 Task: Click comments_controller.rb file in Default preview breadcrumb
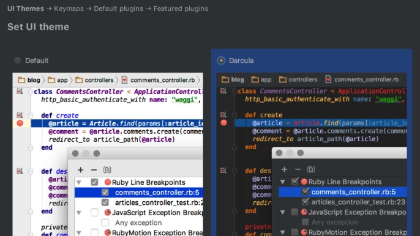(159, 80)
